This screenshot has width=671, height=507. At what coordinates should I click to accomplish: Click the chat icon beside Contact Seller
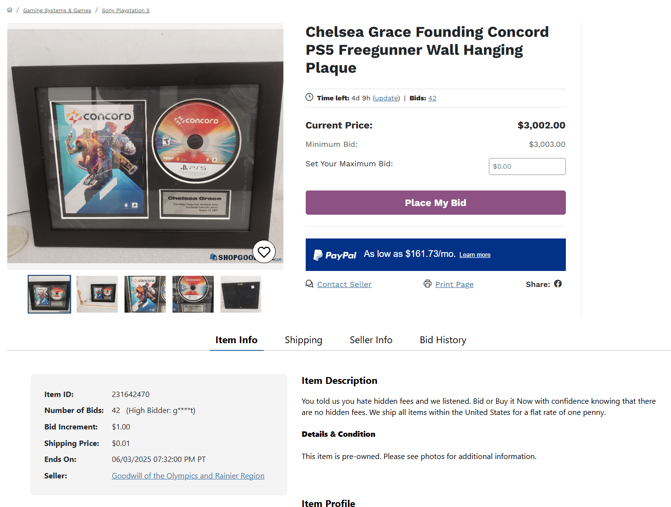tap(309, 284)
